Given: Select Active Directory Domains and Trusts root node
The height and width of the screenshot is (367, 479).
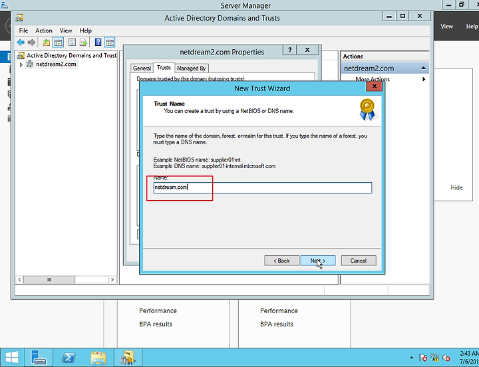Looking at the screenshot, I should pos(71,56).
